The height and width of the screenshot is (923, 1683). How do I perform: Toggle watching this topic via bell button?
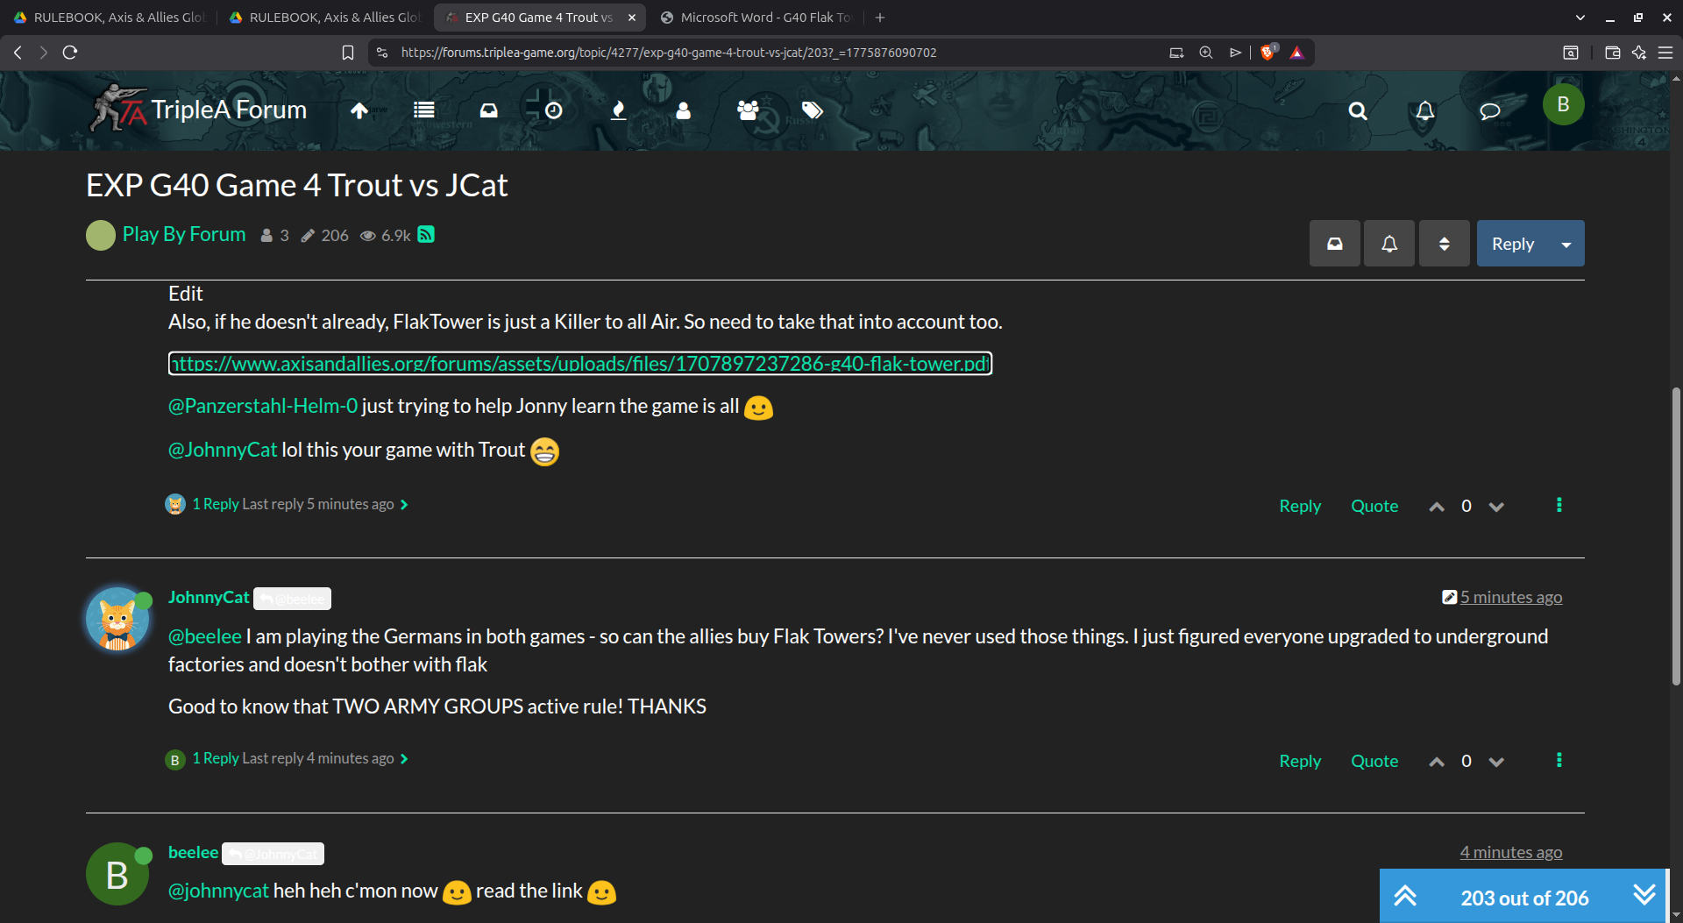pos(1388,243)
